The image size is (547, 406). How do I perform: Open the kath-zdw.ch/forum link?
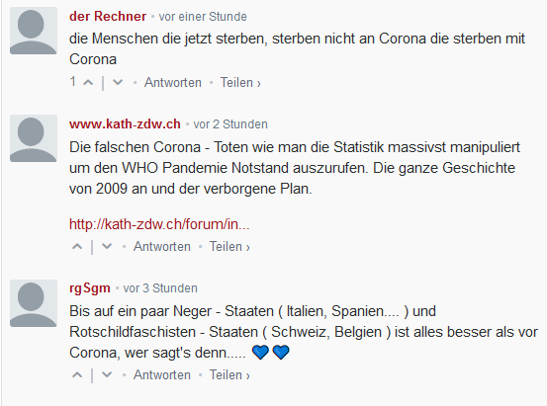(x=159, y=224)
